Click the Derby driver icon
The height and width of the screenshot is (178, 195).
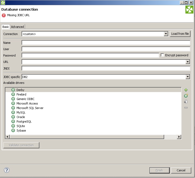[x=13, y=90]
